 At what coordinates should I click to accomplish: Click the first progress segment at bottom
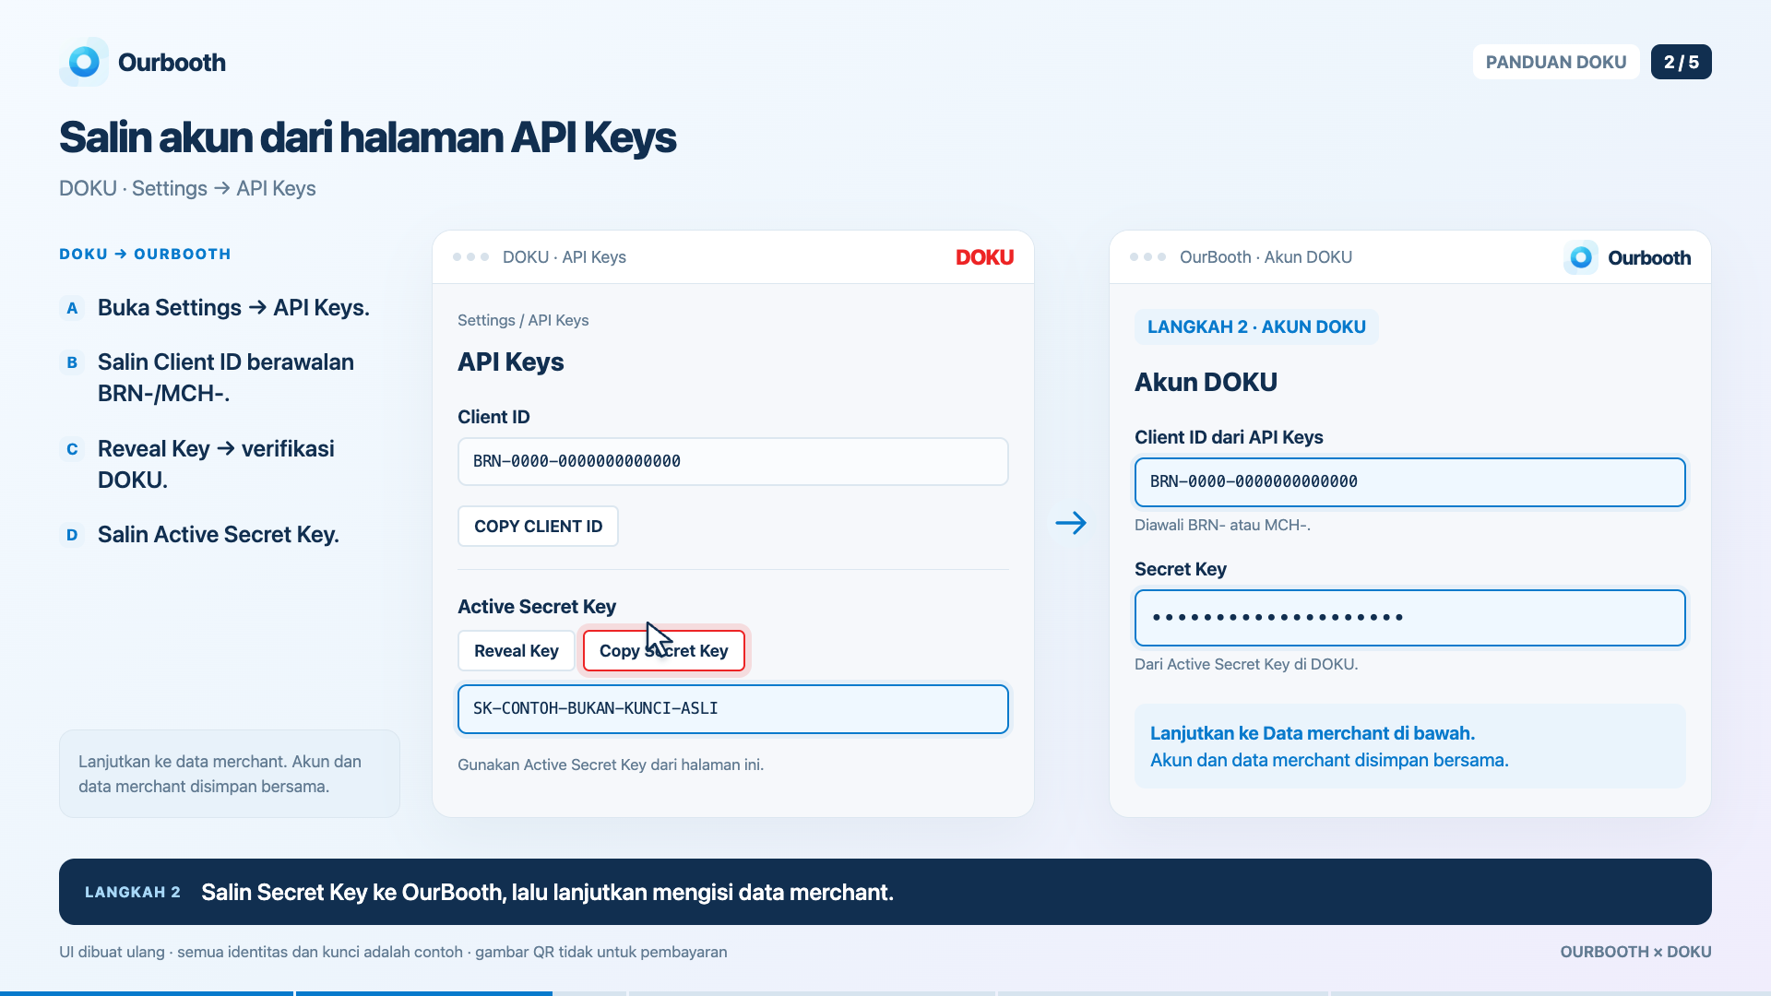click(147, 993)
